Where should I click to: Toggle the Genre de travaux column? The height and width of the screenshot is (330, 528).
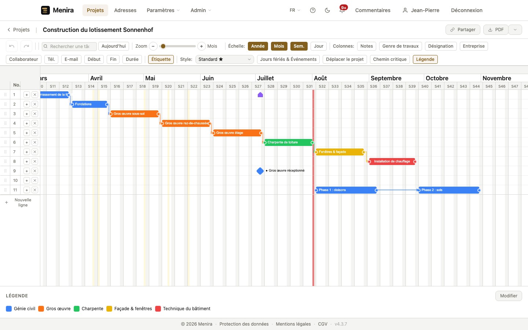point(400,46)
